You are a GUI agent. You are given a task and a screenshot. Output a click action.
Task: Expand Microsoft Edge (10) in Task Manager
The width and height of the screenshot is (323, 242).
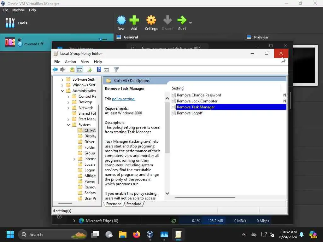74,221
